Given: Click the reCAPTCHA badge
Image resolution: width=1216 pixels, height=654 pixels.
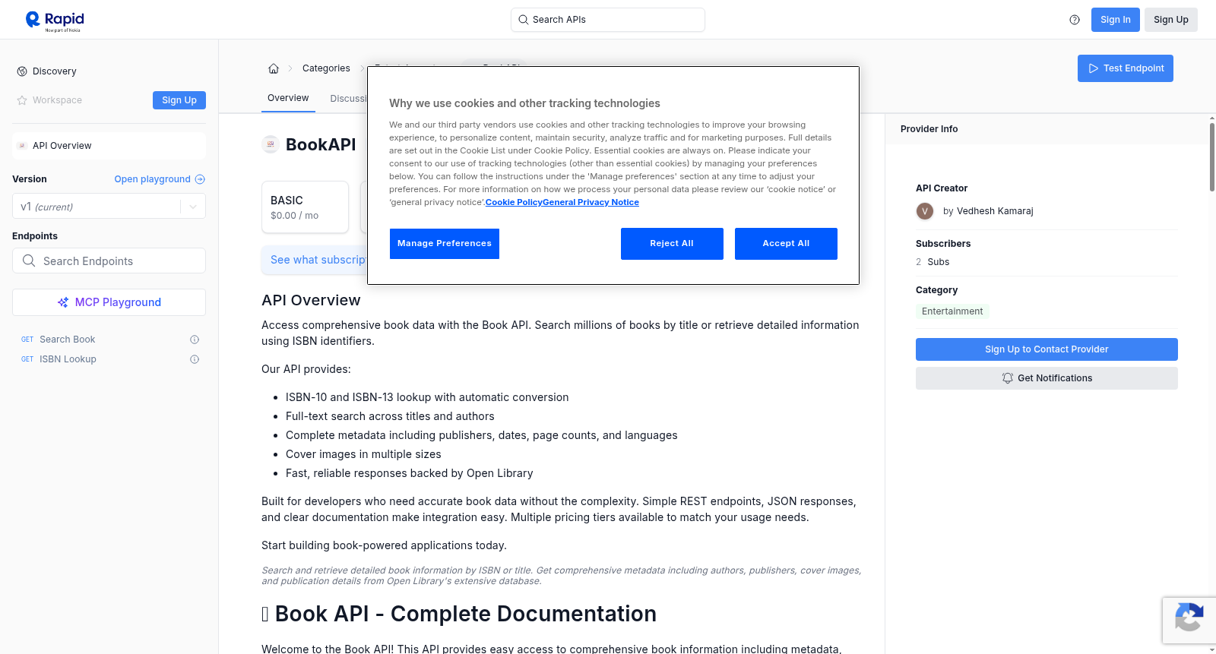Looking at the screenshot, I should (x=1189, y=620).
